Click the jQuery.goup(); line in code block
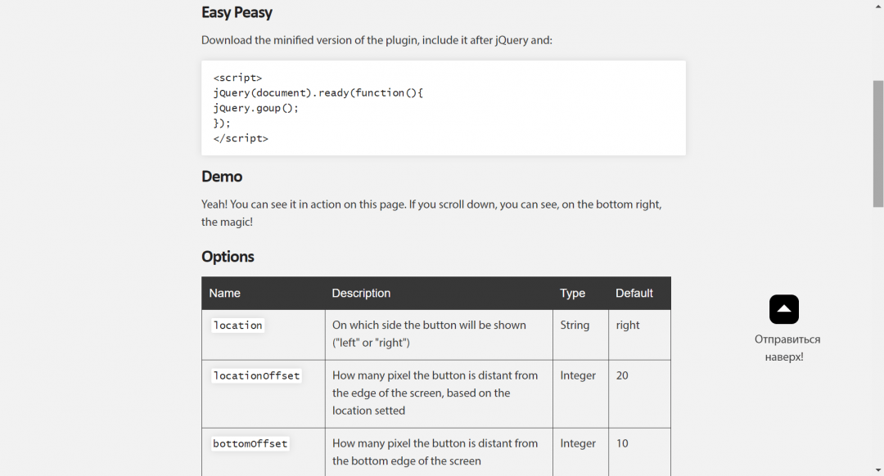Image resolution: width=884 pixels, height=476 pixels. [x=256, y=108]
